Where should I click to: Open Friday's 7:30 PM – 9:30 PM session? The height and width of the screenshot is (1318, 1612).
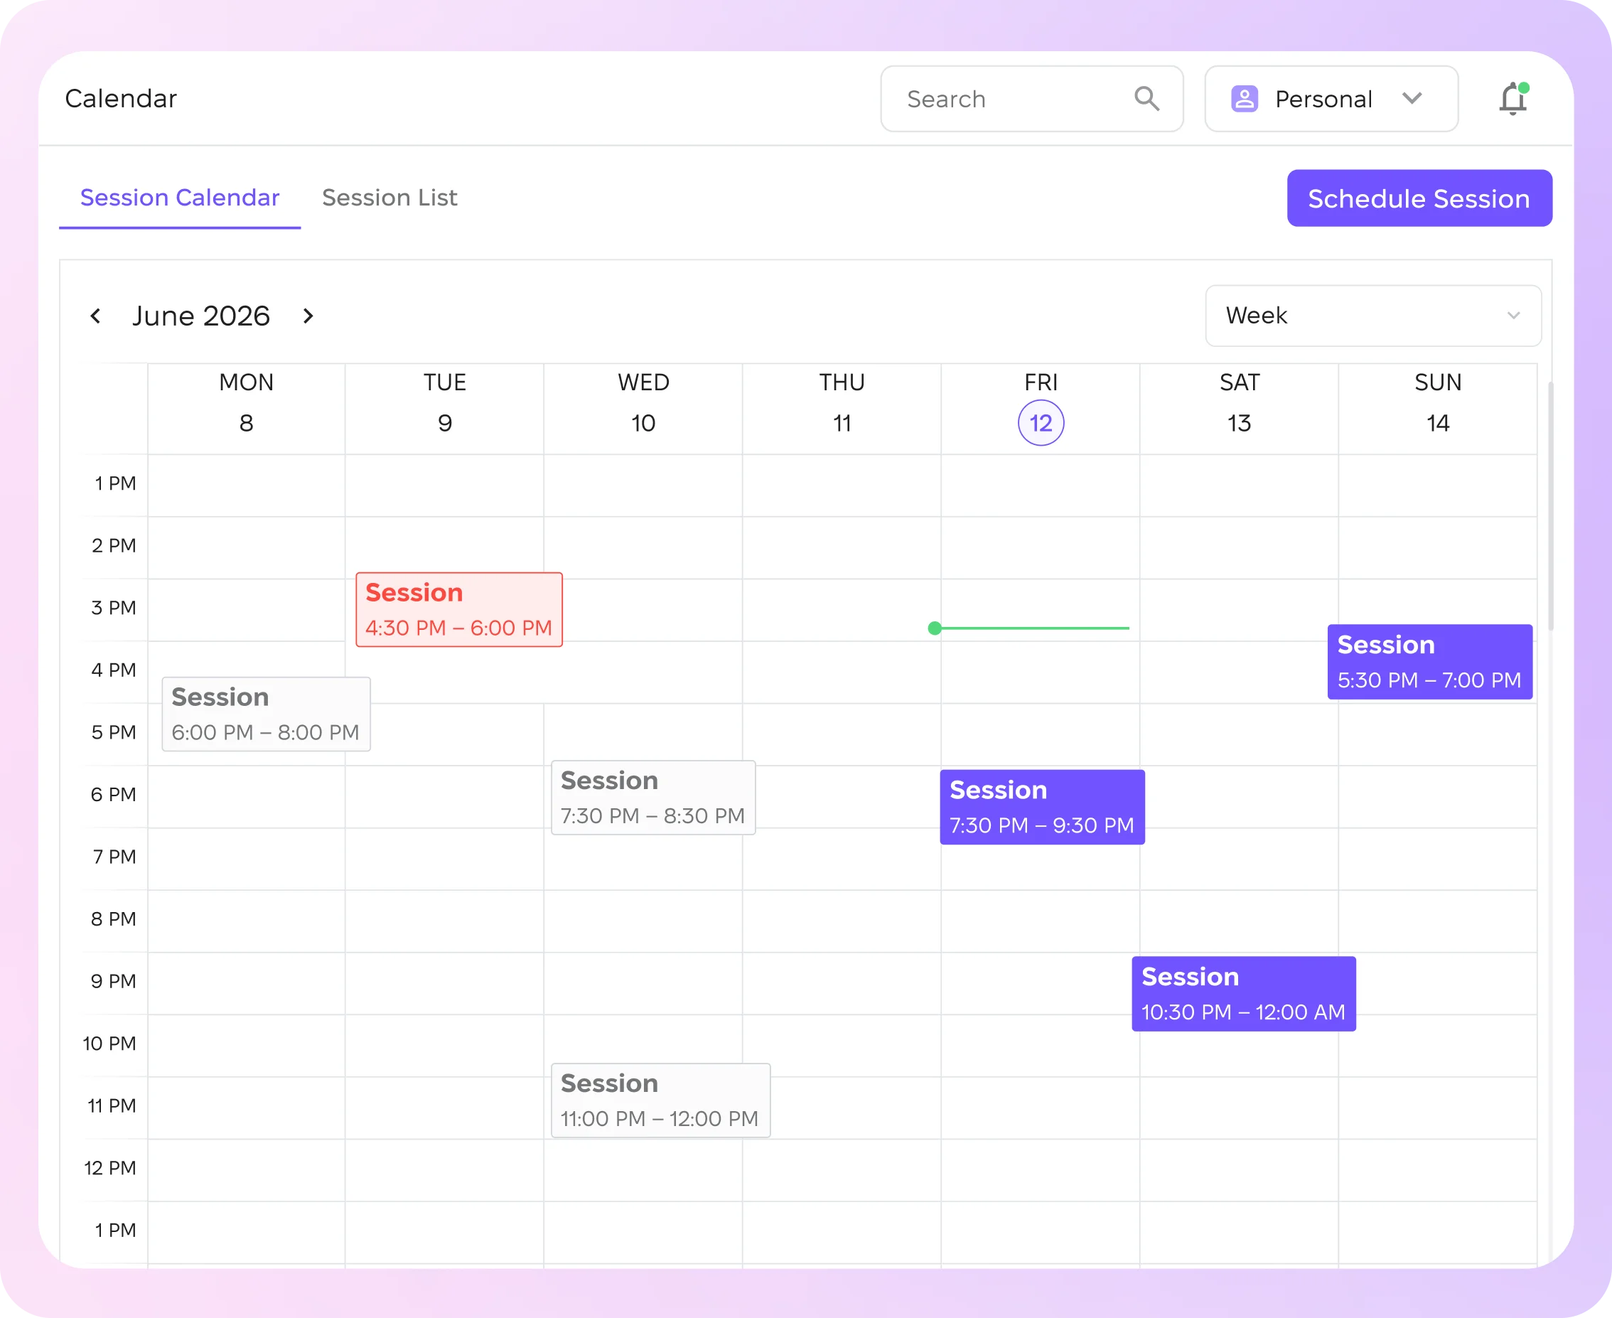tap(1042, 807)
